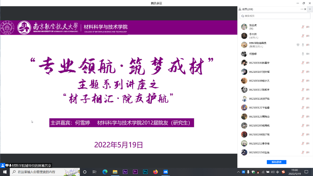Click the 解除静音 button
Image resolution: width=313 pixels, height=176 pixels.
[276, 162]
